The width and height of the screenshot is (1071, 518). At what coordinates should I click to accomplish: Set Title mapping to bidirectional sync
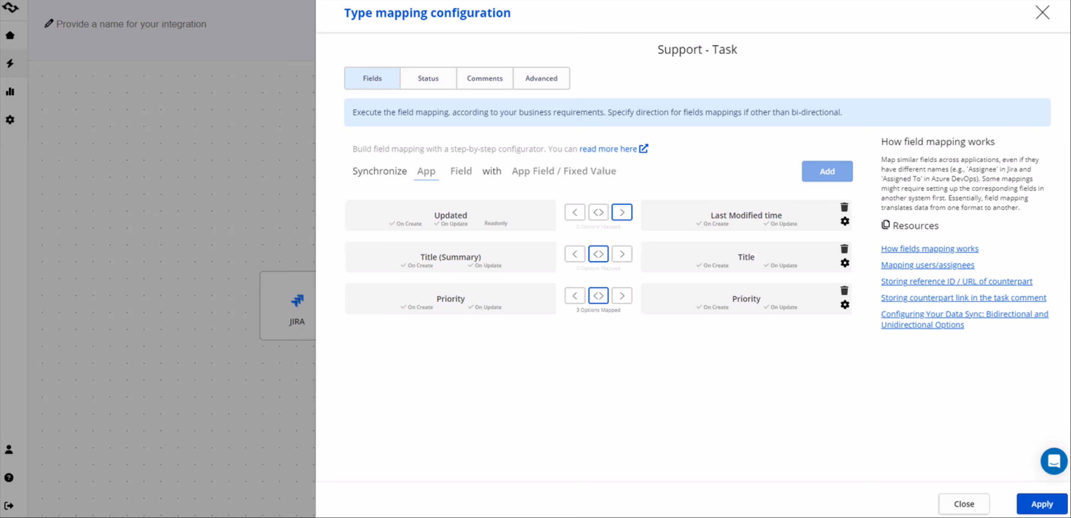pos(598,254)
